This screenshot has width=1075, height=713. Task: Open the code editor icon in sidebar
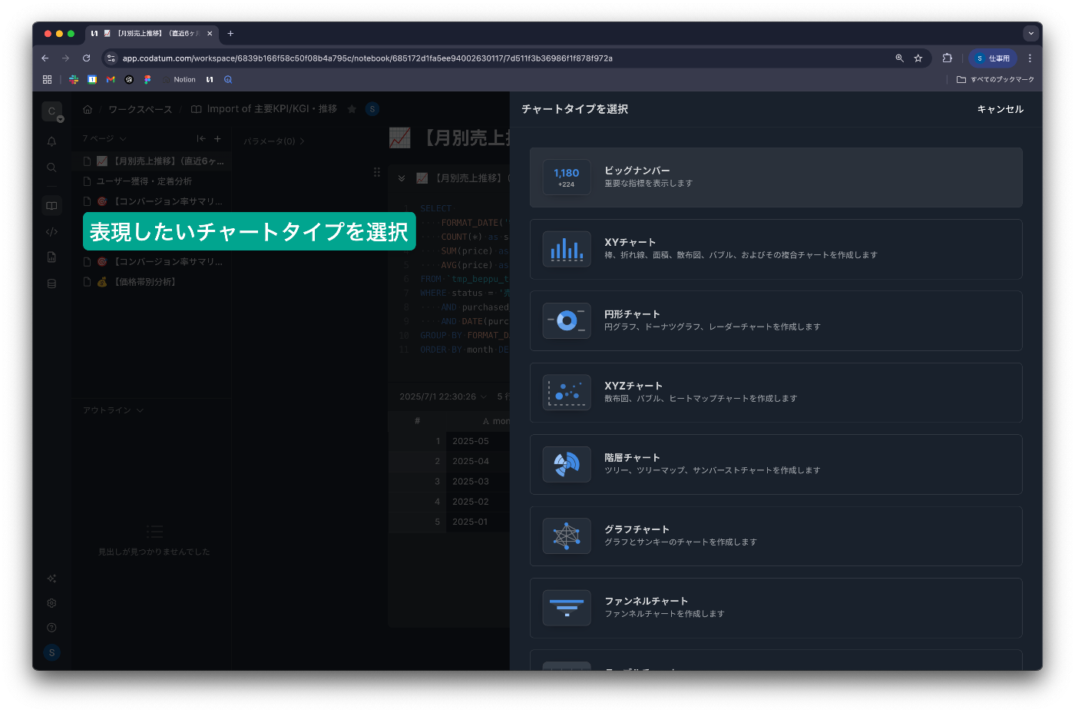tap(51, 231)
